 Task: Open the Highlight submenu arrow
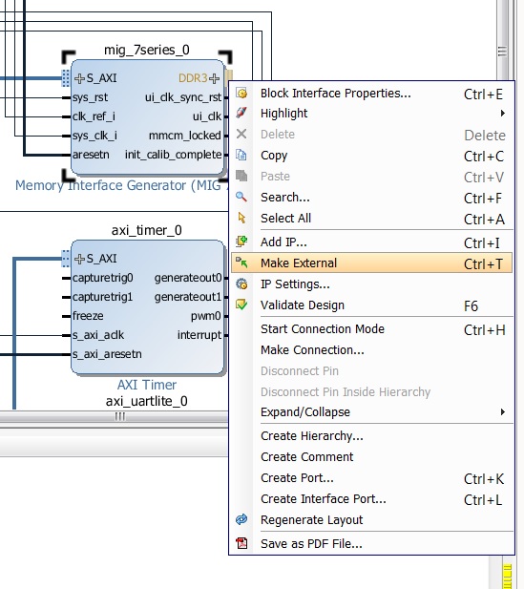[x=503, y=113]
